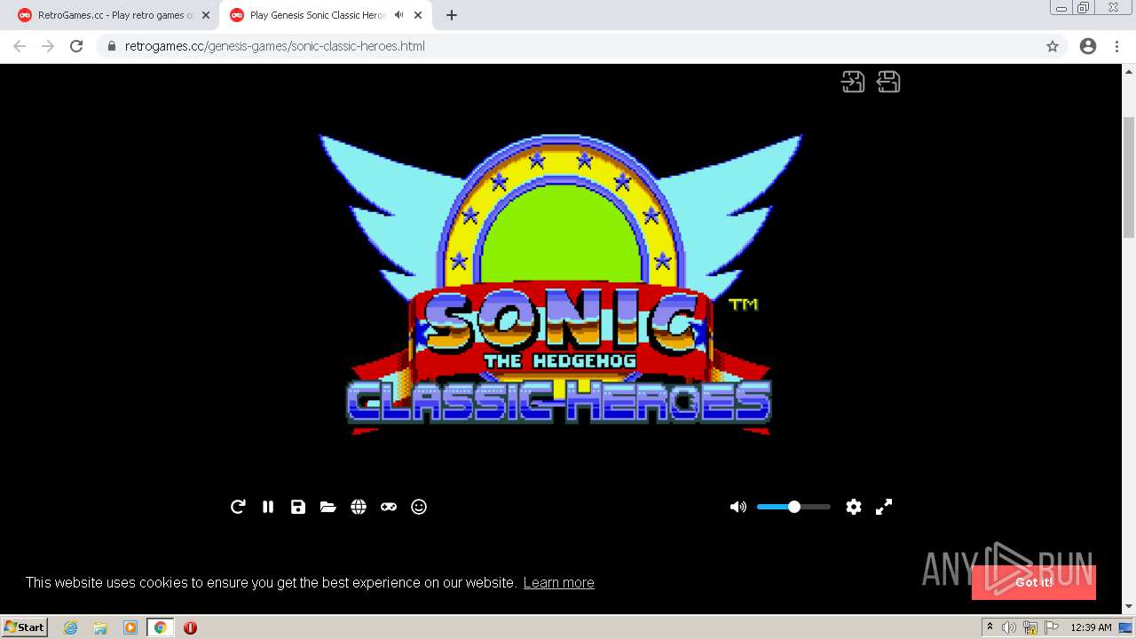Click the red Opera taskbar icon

[x=190, y=627]
